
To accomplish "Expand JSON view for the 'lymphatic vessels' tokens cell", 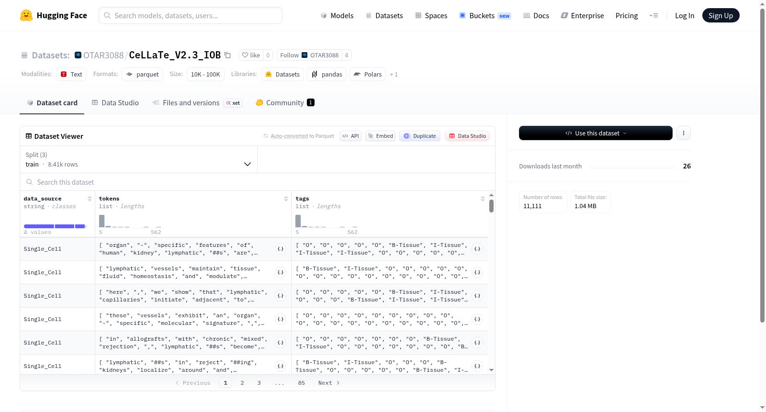I will pyautogui.click(x=281, y=272).
